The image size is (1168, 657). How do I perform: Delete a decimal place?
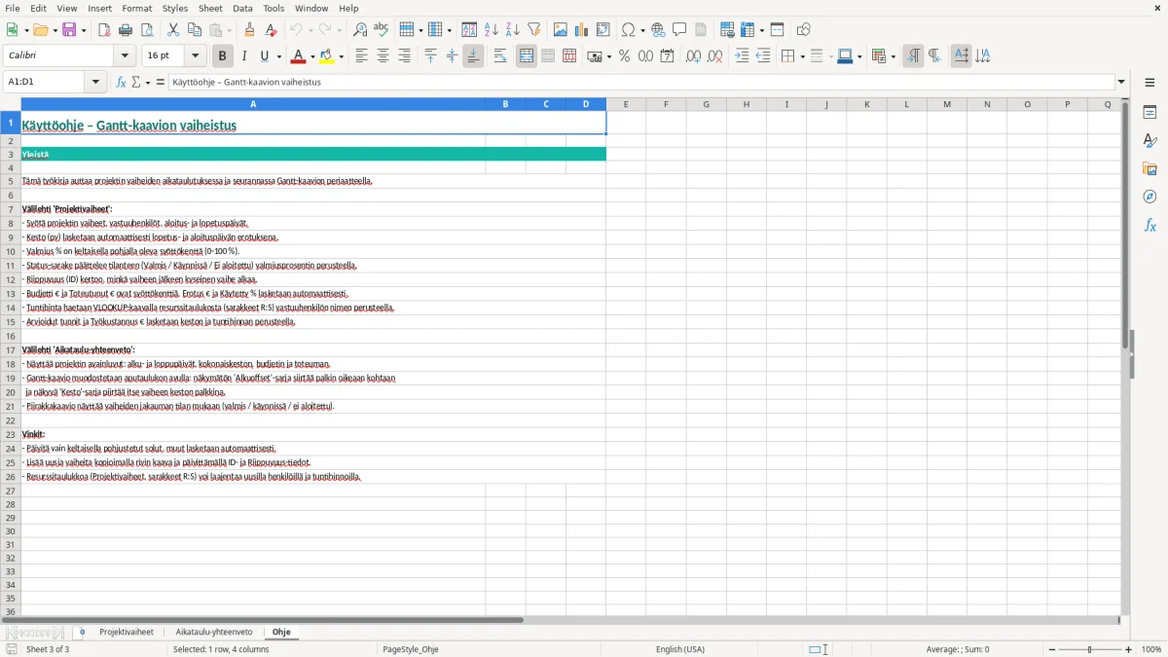coord(714,56)
